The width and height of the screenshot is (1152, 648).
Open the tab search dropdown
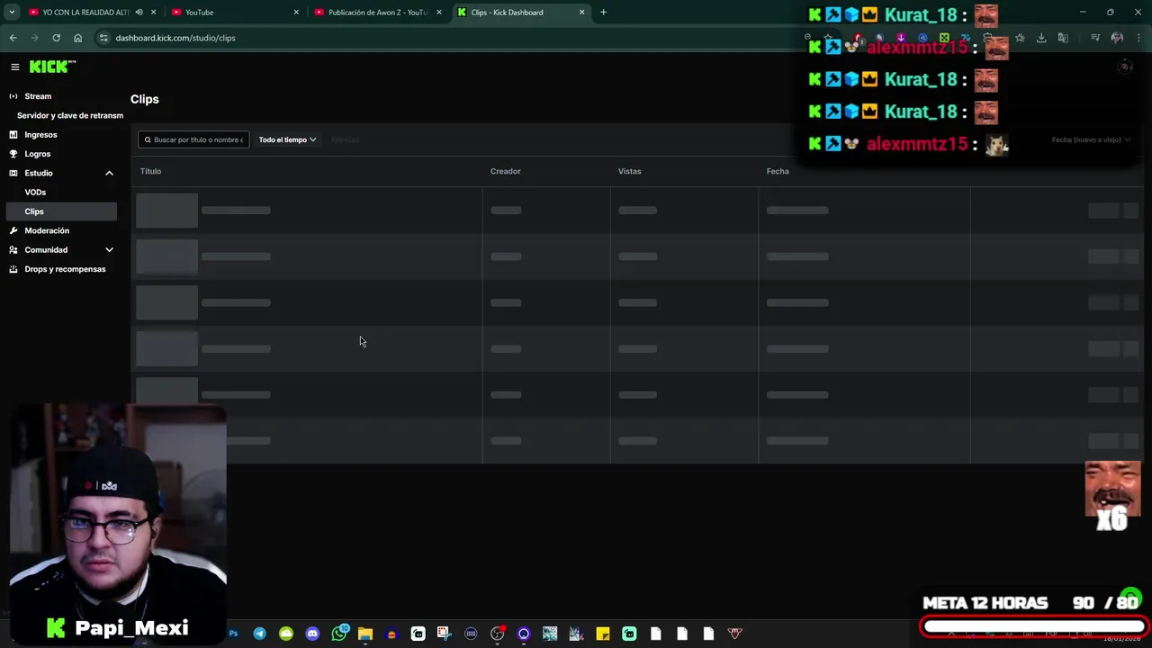tap(12, 13)
